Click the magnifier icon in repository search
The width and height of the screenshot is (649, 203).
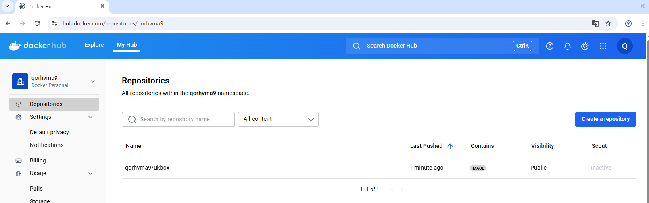132,120
